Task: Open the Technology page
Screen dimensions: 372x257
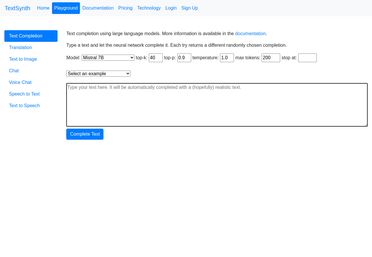Action: coord(149,7)
